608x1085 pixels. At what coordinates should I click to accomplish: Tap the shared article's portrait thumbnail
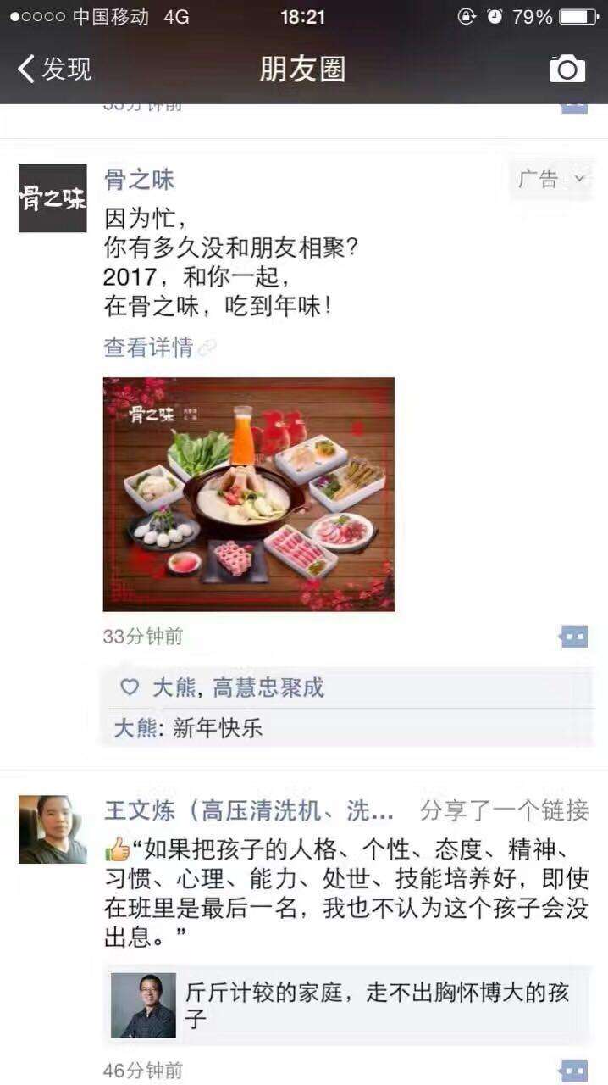pos(143,1005)
